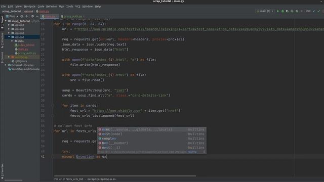324x182 pixels.
Task: Fold the 'for url in fests_urls' block
Action: coord(53,131)
